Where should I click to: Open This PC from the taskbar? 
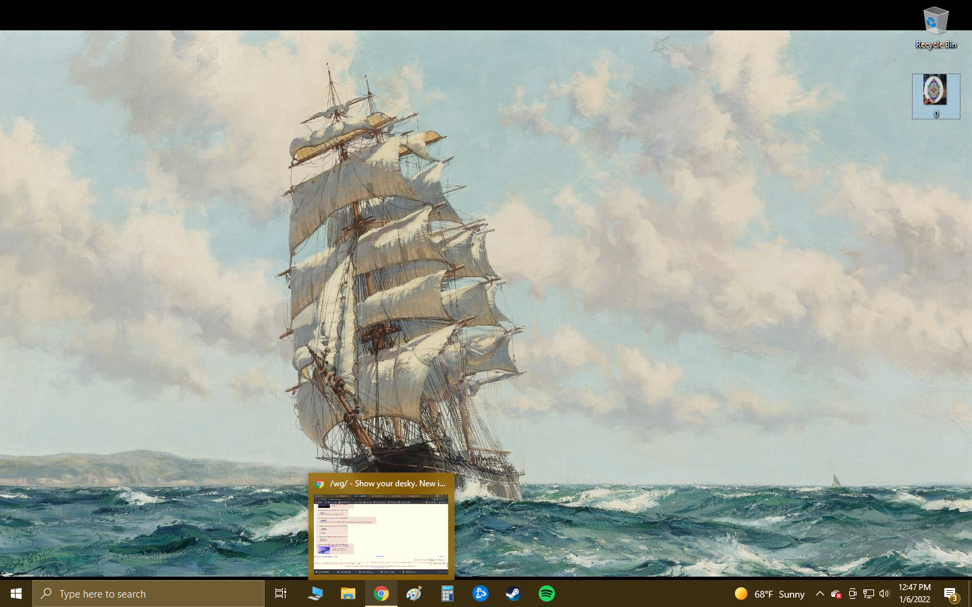tap(315, 594)
